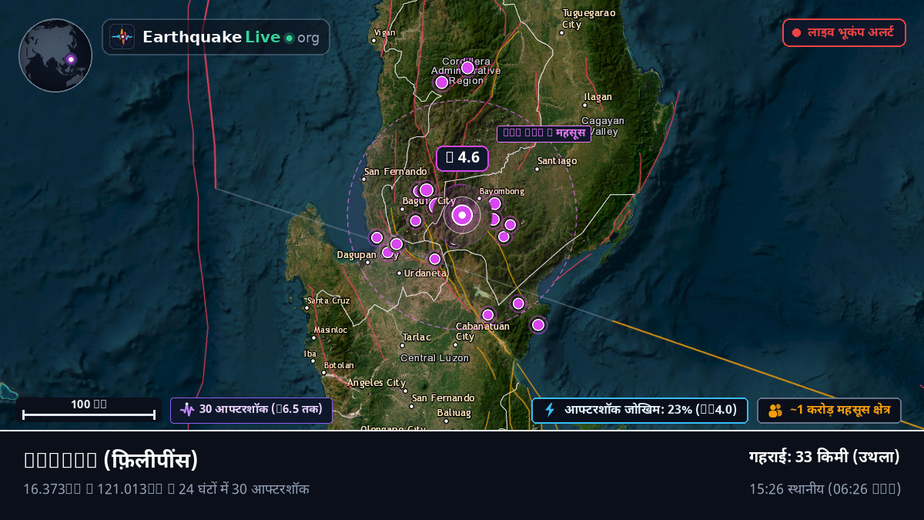Screen dimensions: 924x520
Task: Click the people icon in felt-area chip
Action: 775,411
